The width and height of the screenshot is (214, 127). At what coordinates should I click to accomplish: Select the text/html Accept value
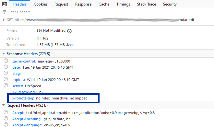coord(90,113)
